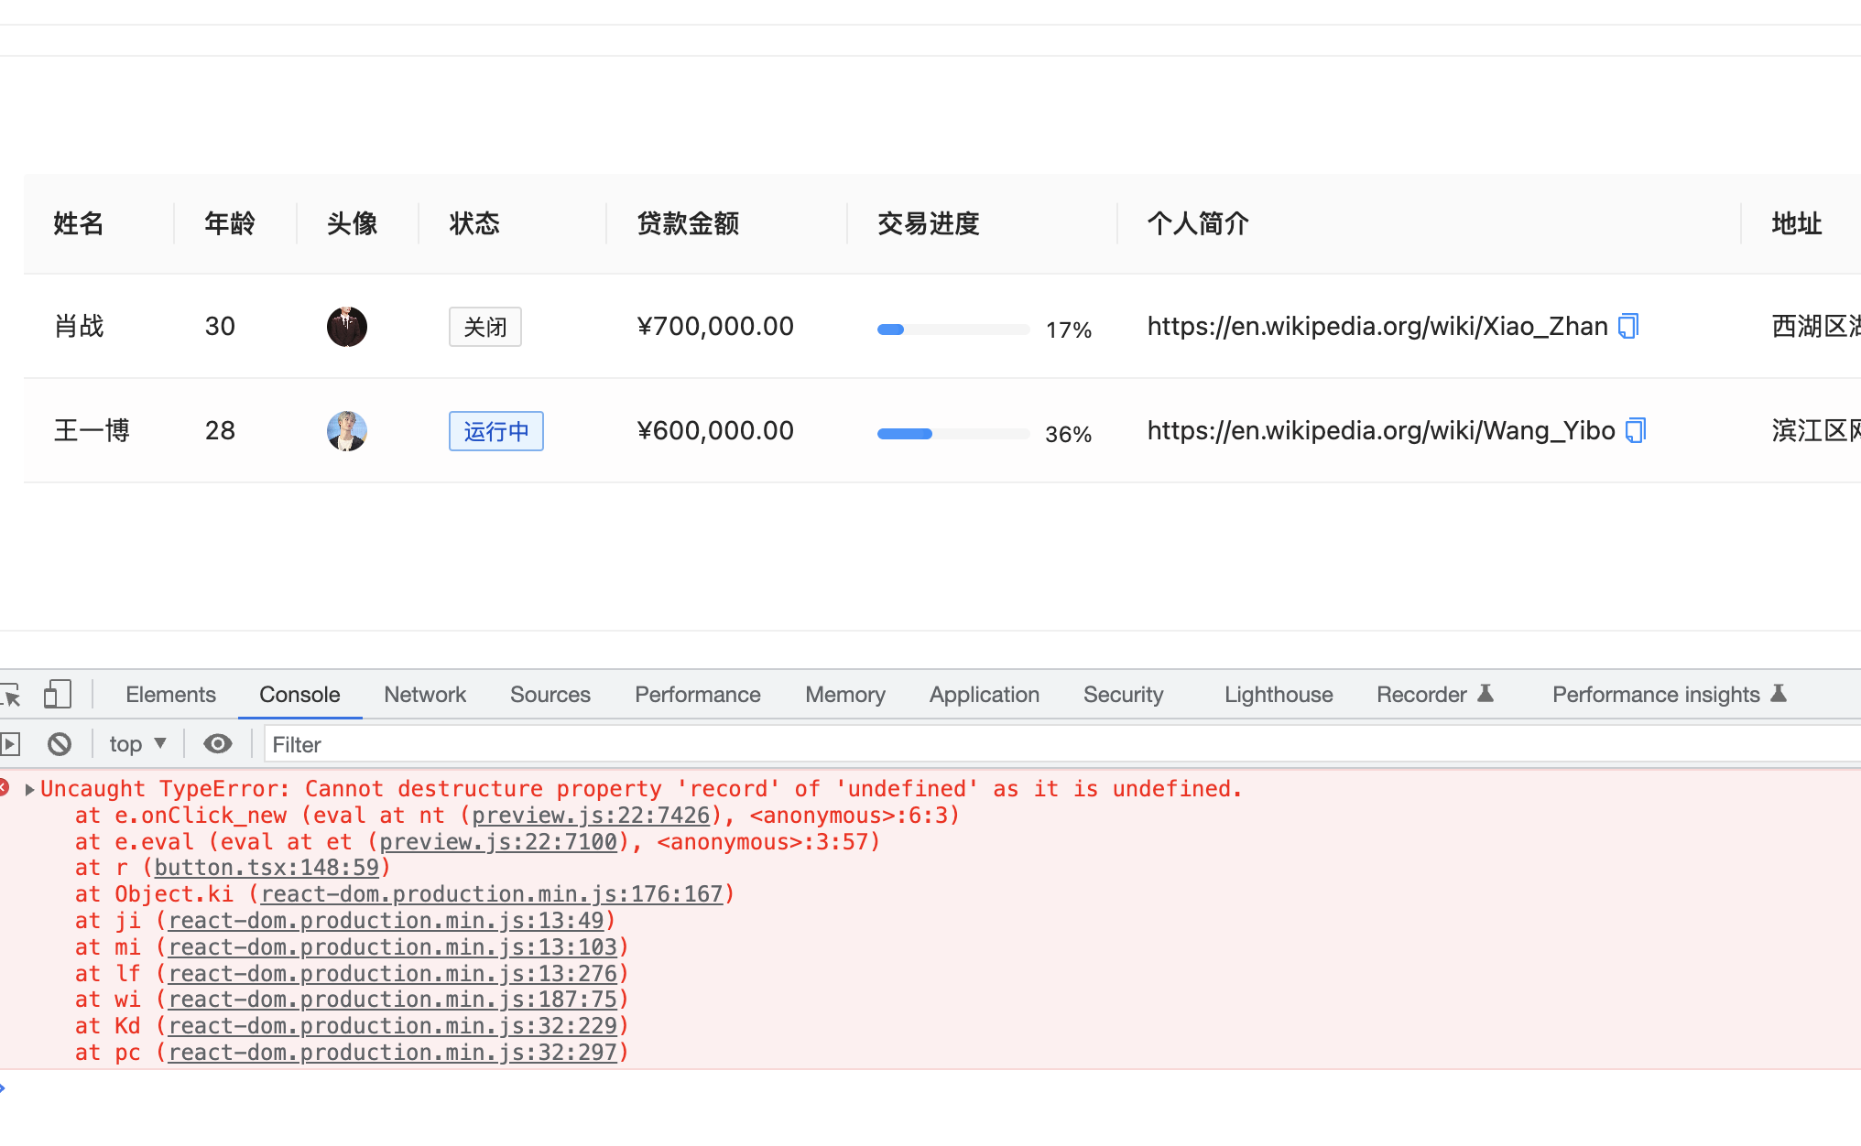This screenshot has height=1146, width=1861.
Task: Show the console sidebar icon
Action: click(x=10, y=744)
